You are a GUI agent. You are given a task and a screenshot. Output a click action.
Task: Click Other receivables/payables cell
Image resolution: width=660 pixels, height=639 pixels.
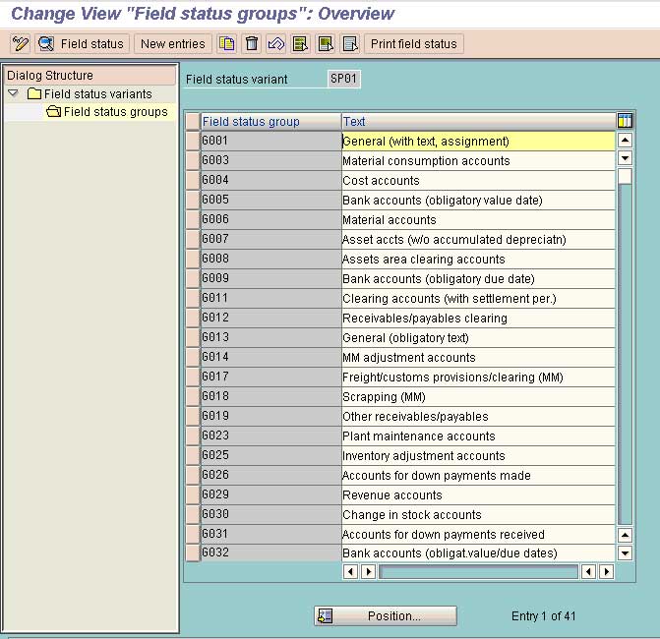click(479, 416)
